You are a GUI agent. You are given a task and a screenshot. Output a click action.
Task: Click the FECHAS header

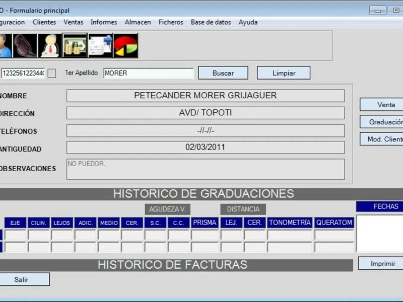380,206
